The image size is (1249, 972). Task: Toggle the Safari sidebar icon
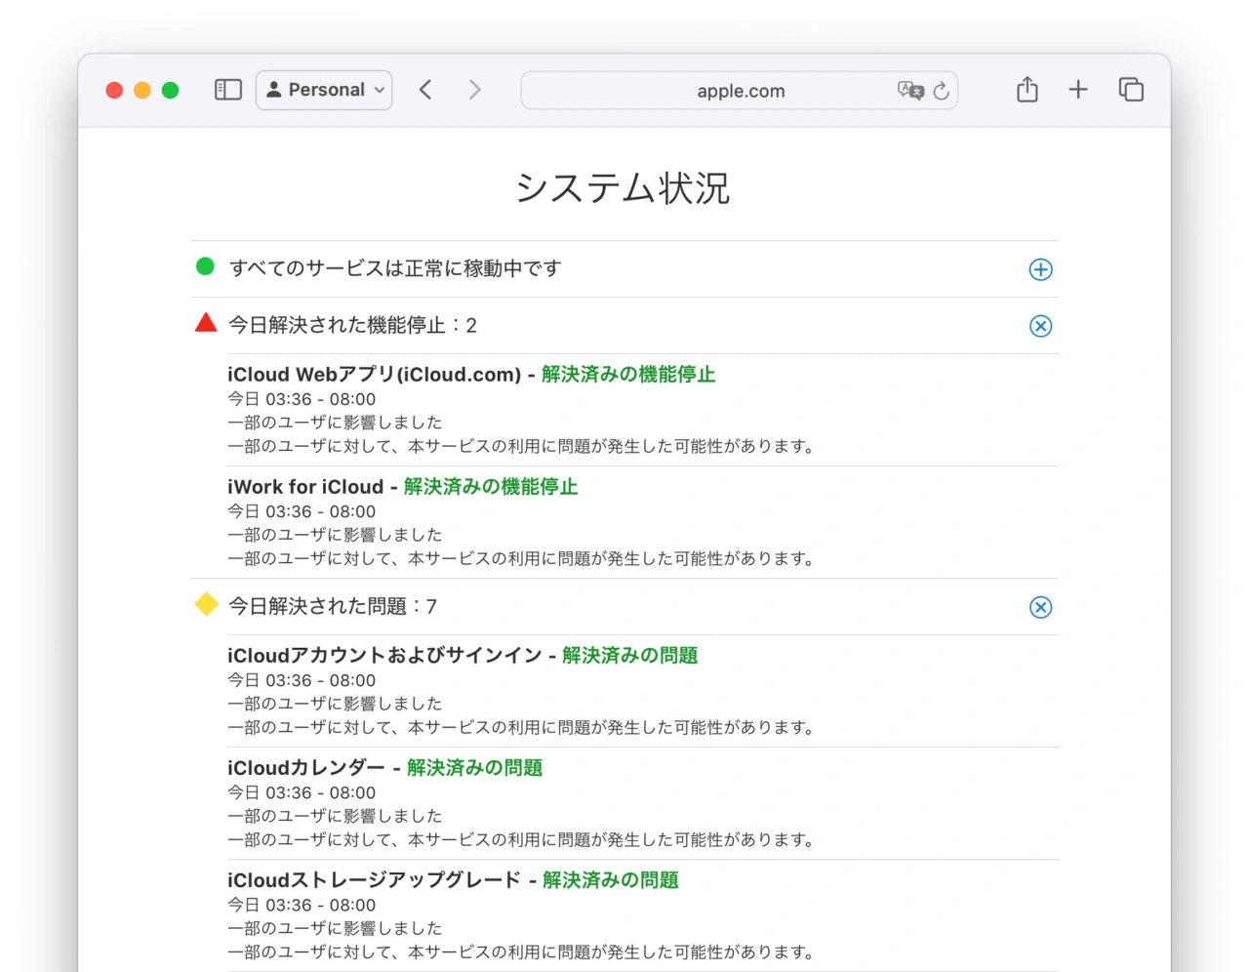tap(227, 90)
